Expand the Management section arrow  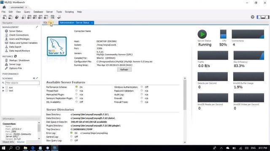(37, 27)
